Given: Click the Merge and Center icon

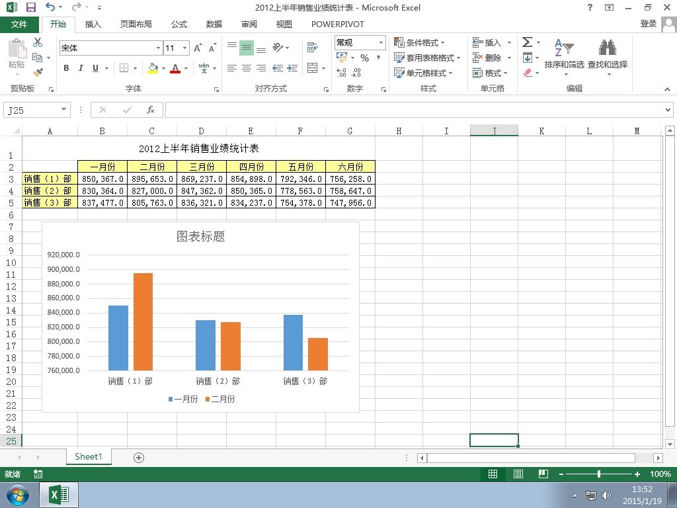Looking at the screenshot, I should click(313, 68).
